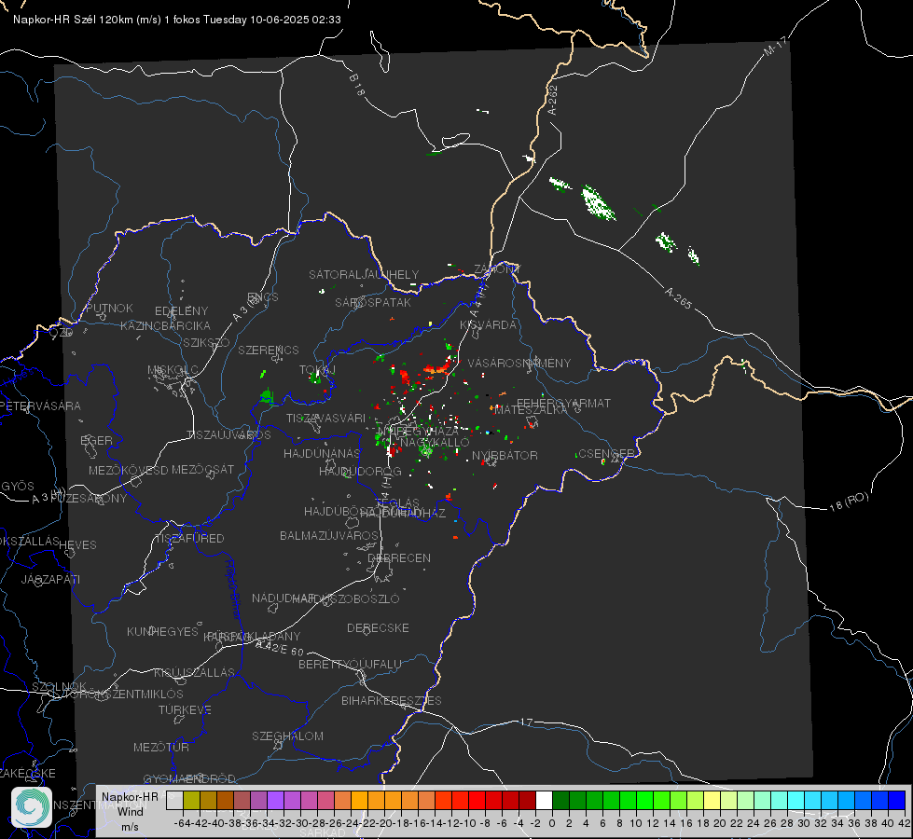
Task: Click the A-262 road label
Action: click(x=553, y=100)
